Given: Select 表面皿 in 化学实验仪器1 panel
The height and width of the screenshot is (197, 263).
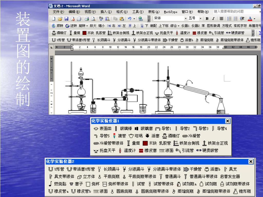Looking at the screenshot, I should (x=102, y=129).
